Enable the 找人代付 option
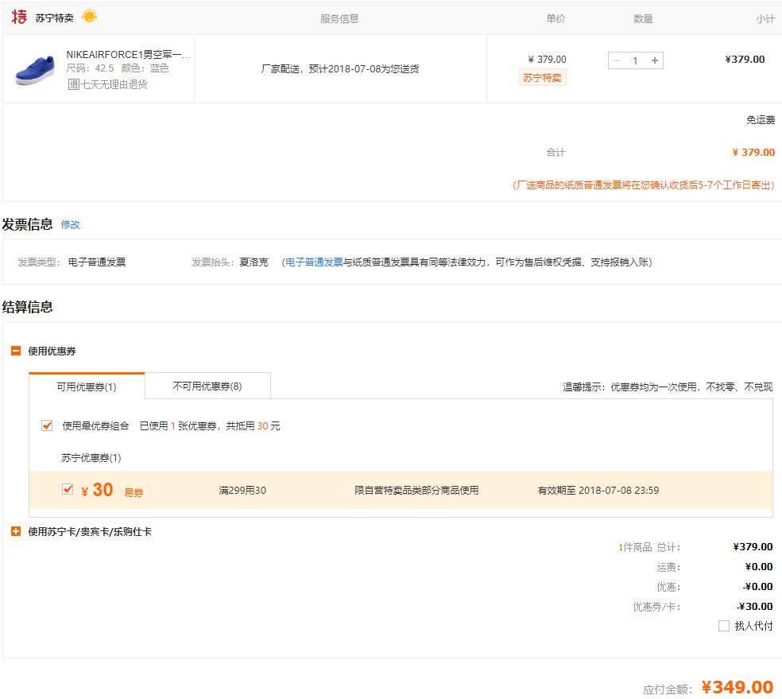782x699 pixels. (x=724, y=626)
